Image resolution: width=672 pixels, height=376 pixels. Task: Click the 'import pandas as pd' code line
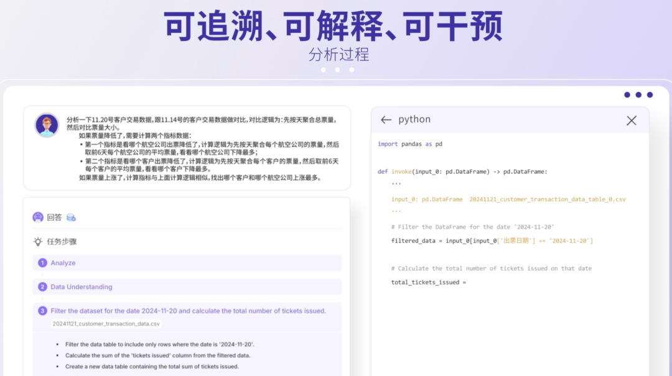tap(409, 144)
